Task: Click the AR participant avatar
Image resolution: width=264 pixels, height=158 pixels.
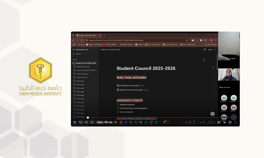Action: (x=234, y=98)
